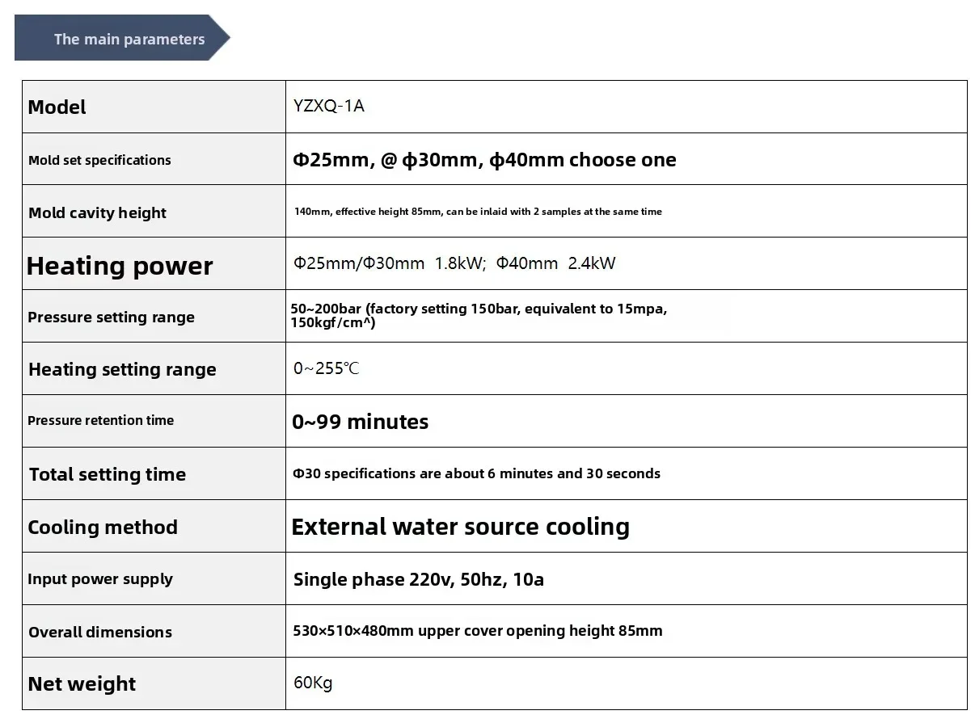
Task: Click the "External water source cooling" value
Action: tap(460, 527)
